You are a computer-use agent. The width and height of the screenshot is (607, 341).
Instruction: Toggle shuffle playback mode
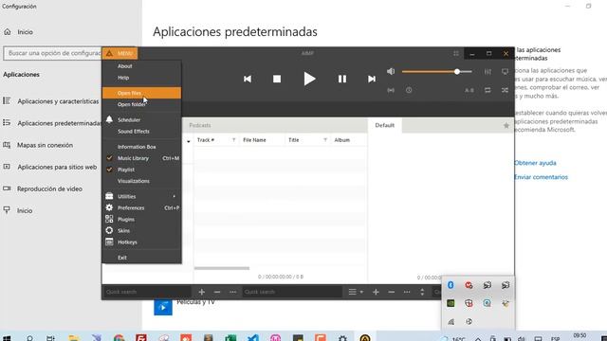click(x=505, y=90)
